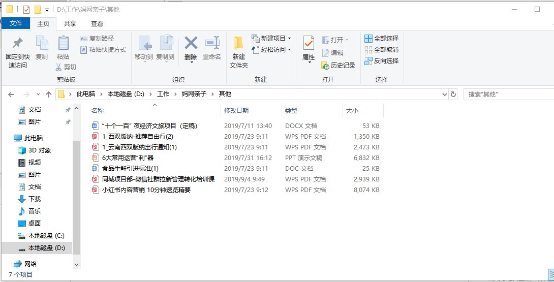Open the Delete (删除) dropdown arrow
Viewport: 554px width, 282px height.
coord(192,62)
